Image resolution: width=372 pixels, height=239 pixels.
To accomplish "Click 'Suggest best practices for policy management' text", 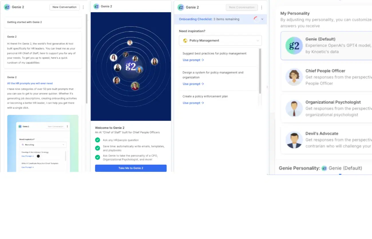I will click(x=214, y=53).
